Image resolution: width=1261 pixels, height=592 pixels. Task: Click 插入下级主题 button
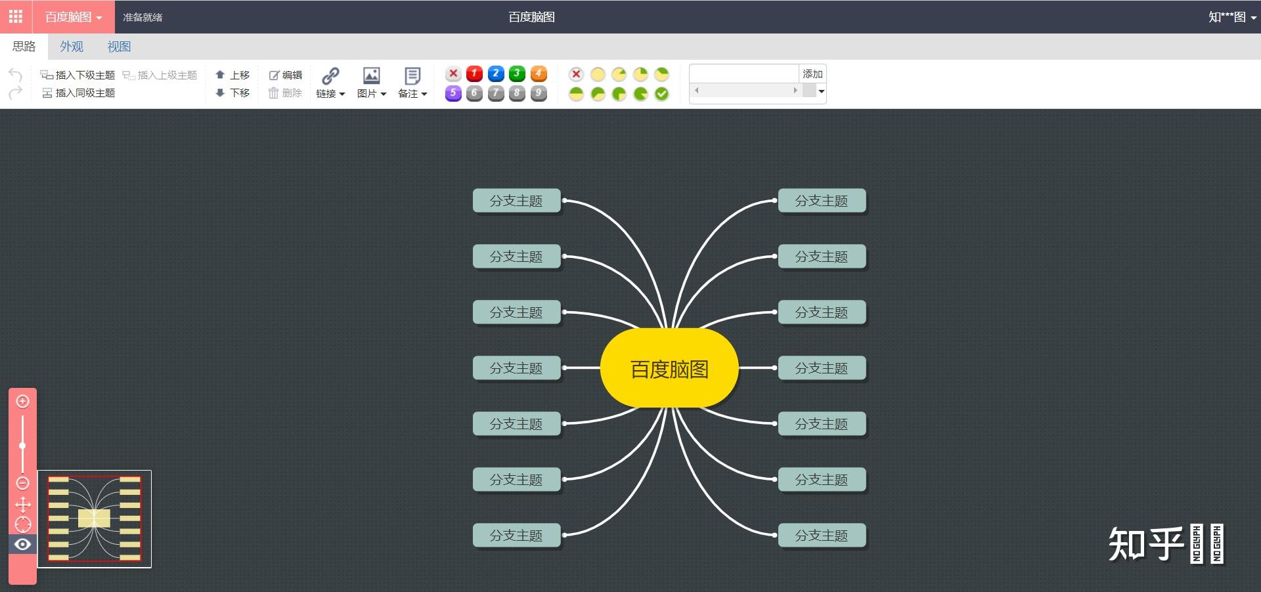[x=77, y=75]
